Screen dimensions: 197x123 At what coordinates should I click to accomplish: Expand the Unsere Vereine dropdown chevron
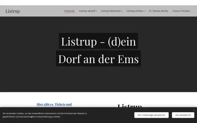(x=190, y=11)
